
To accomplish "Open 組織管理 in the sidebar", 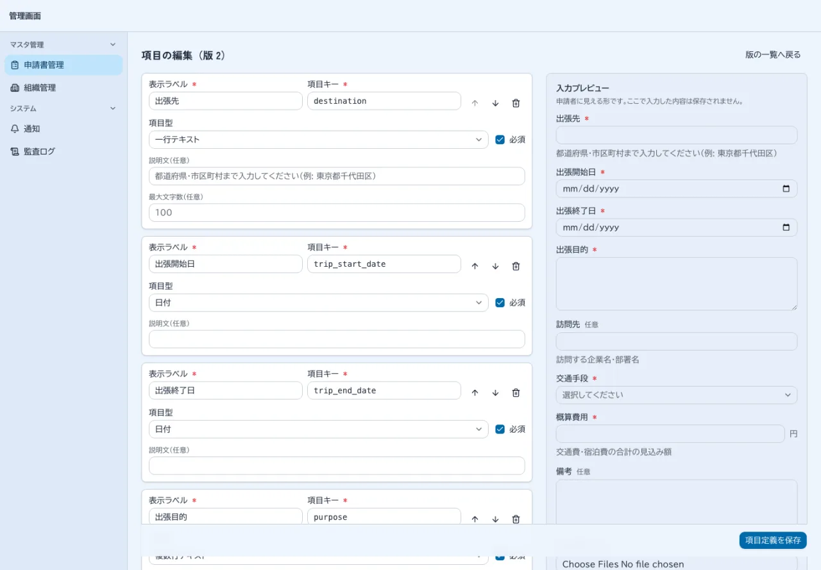I will [x=63, y=88].
